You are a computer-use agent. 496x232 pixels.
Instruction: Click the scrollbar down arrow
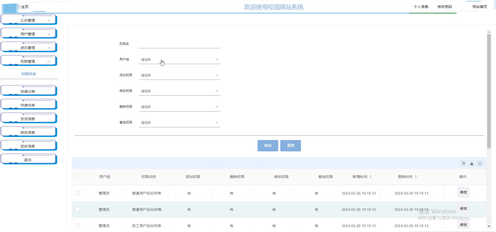click(489, 226)
